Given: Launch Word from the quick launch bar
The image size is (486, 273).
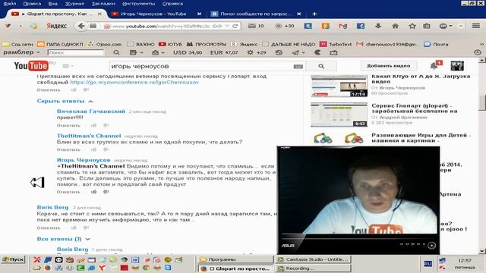Looking at the screenshot, I should (x=135, y=260).
